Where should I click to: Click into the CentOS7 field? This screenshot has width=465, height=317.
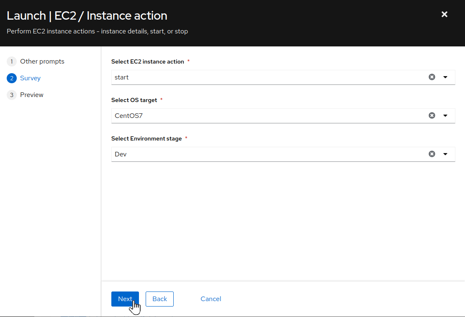click(x=268, y=116)
